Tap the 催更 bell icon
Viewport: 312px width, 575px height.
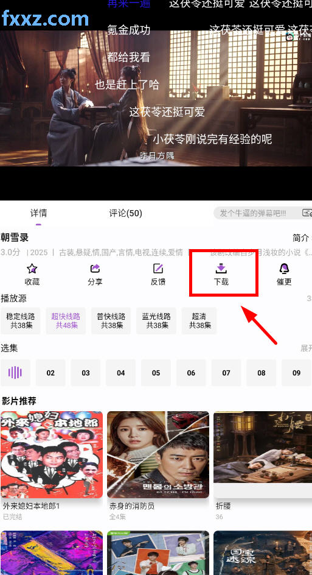284,269
